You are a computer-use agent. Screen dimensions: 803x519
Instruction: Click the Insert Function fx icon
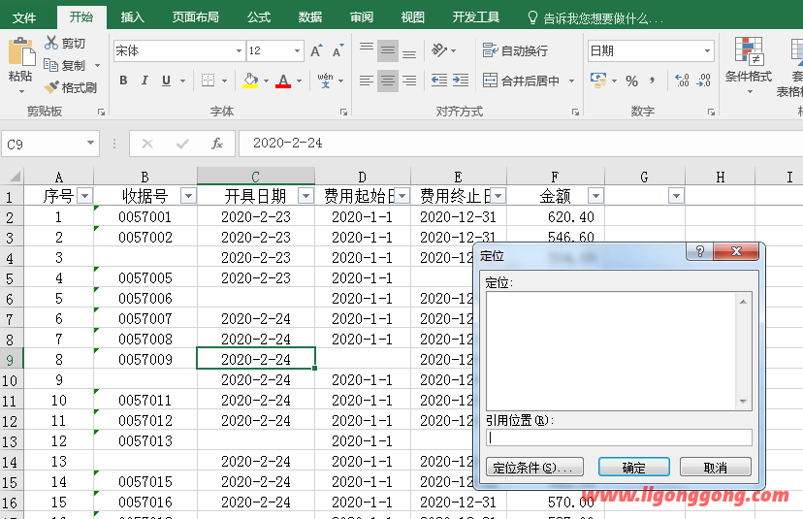pos(217,144)
